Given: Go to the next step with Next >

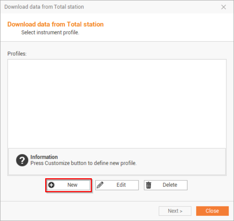Looking at the screenshot, I should point(175,211).
